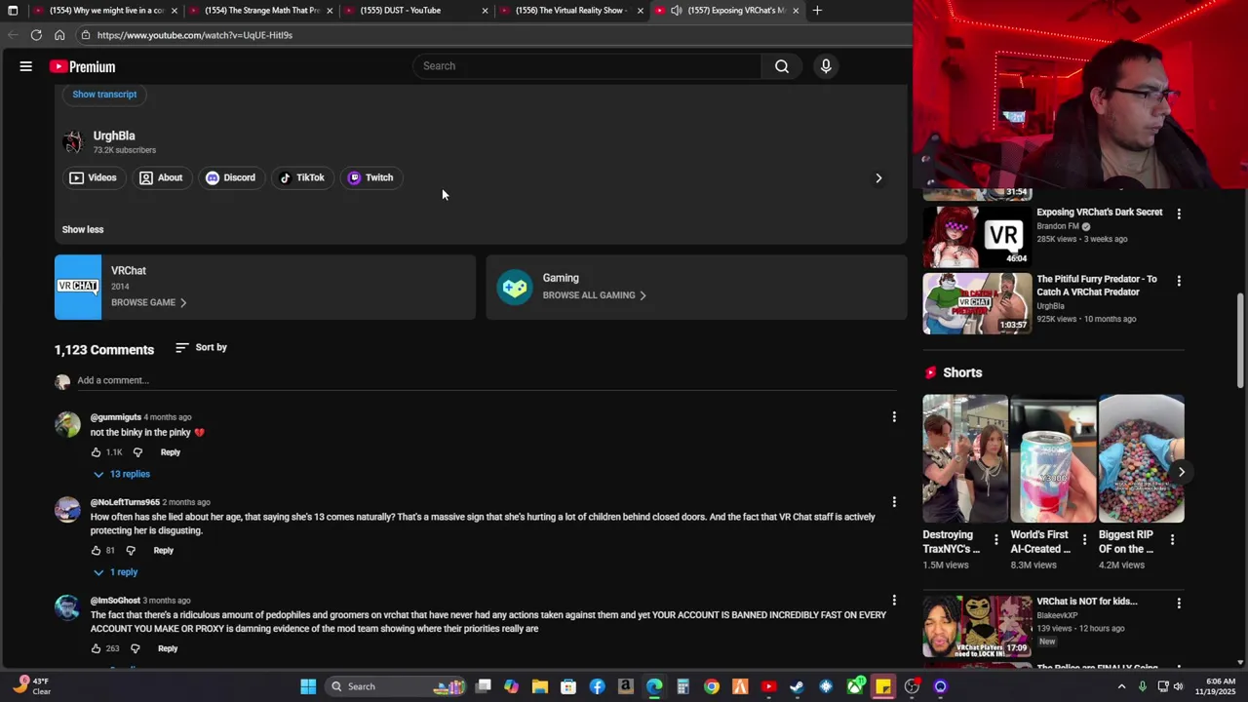Screen dimensions: 1248x702
Task: Switch to The Virtual Reality Show tab
Action: (570, 11)
